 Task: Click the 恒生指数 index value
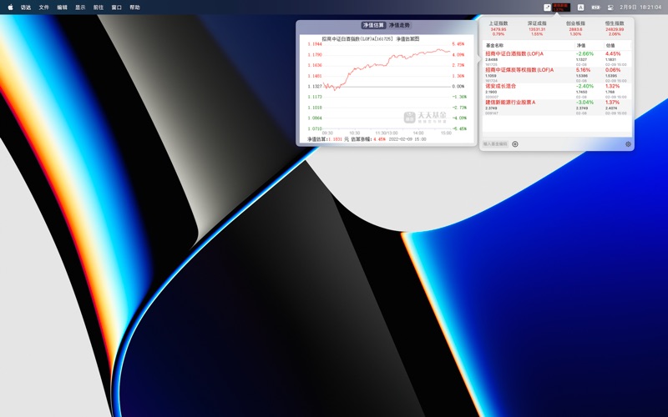(615, 28)
